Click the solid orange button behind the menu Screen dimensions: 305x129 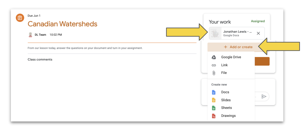(x=262, y=61)
